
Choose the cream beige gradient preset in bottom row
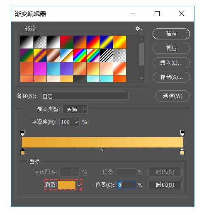[53, 79]
